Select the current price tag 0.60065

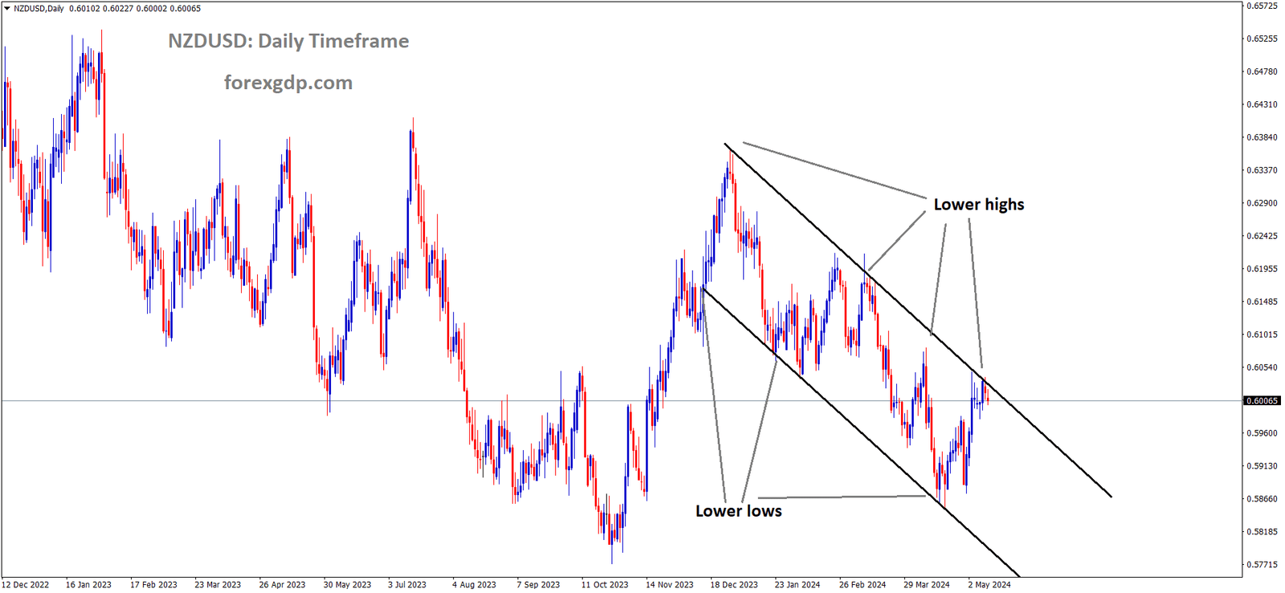(1262, 400)
